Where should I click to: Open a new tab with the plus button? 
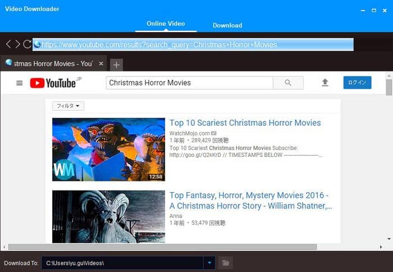[116, 65]
